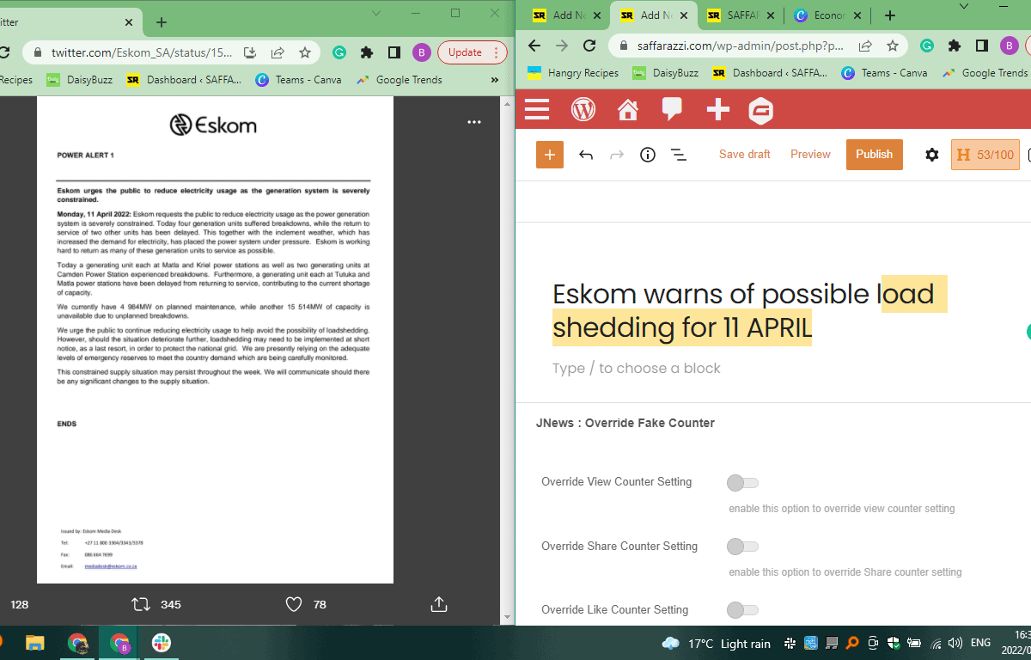Close the Econor tab
This screenshot has width=1031, height=660.
coord(857,15)
